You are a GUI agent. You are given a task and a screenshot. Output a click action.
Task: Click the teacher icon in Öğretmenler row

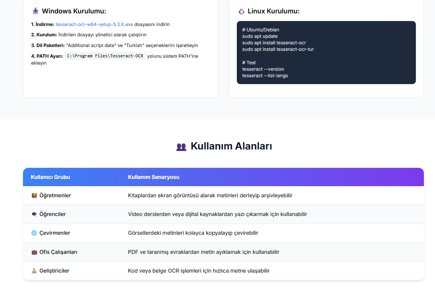34,195
